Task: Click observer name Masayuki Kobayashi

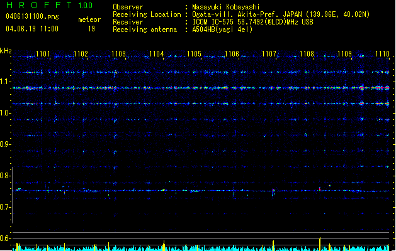Action: 226,7
